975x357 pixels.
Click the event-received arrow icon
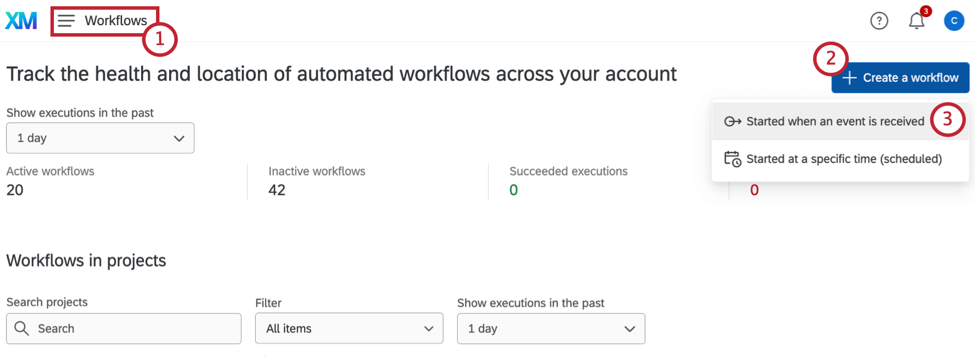pyautogui.click(x=732, y=121)
